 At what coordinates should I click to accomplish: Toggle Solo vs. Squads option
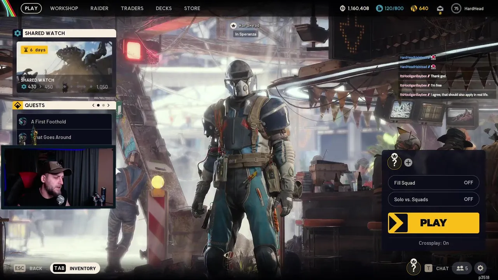coord(433,199)
